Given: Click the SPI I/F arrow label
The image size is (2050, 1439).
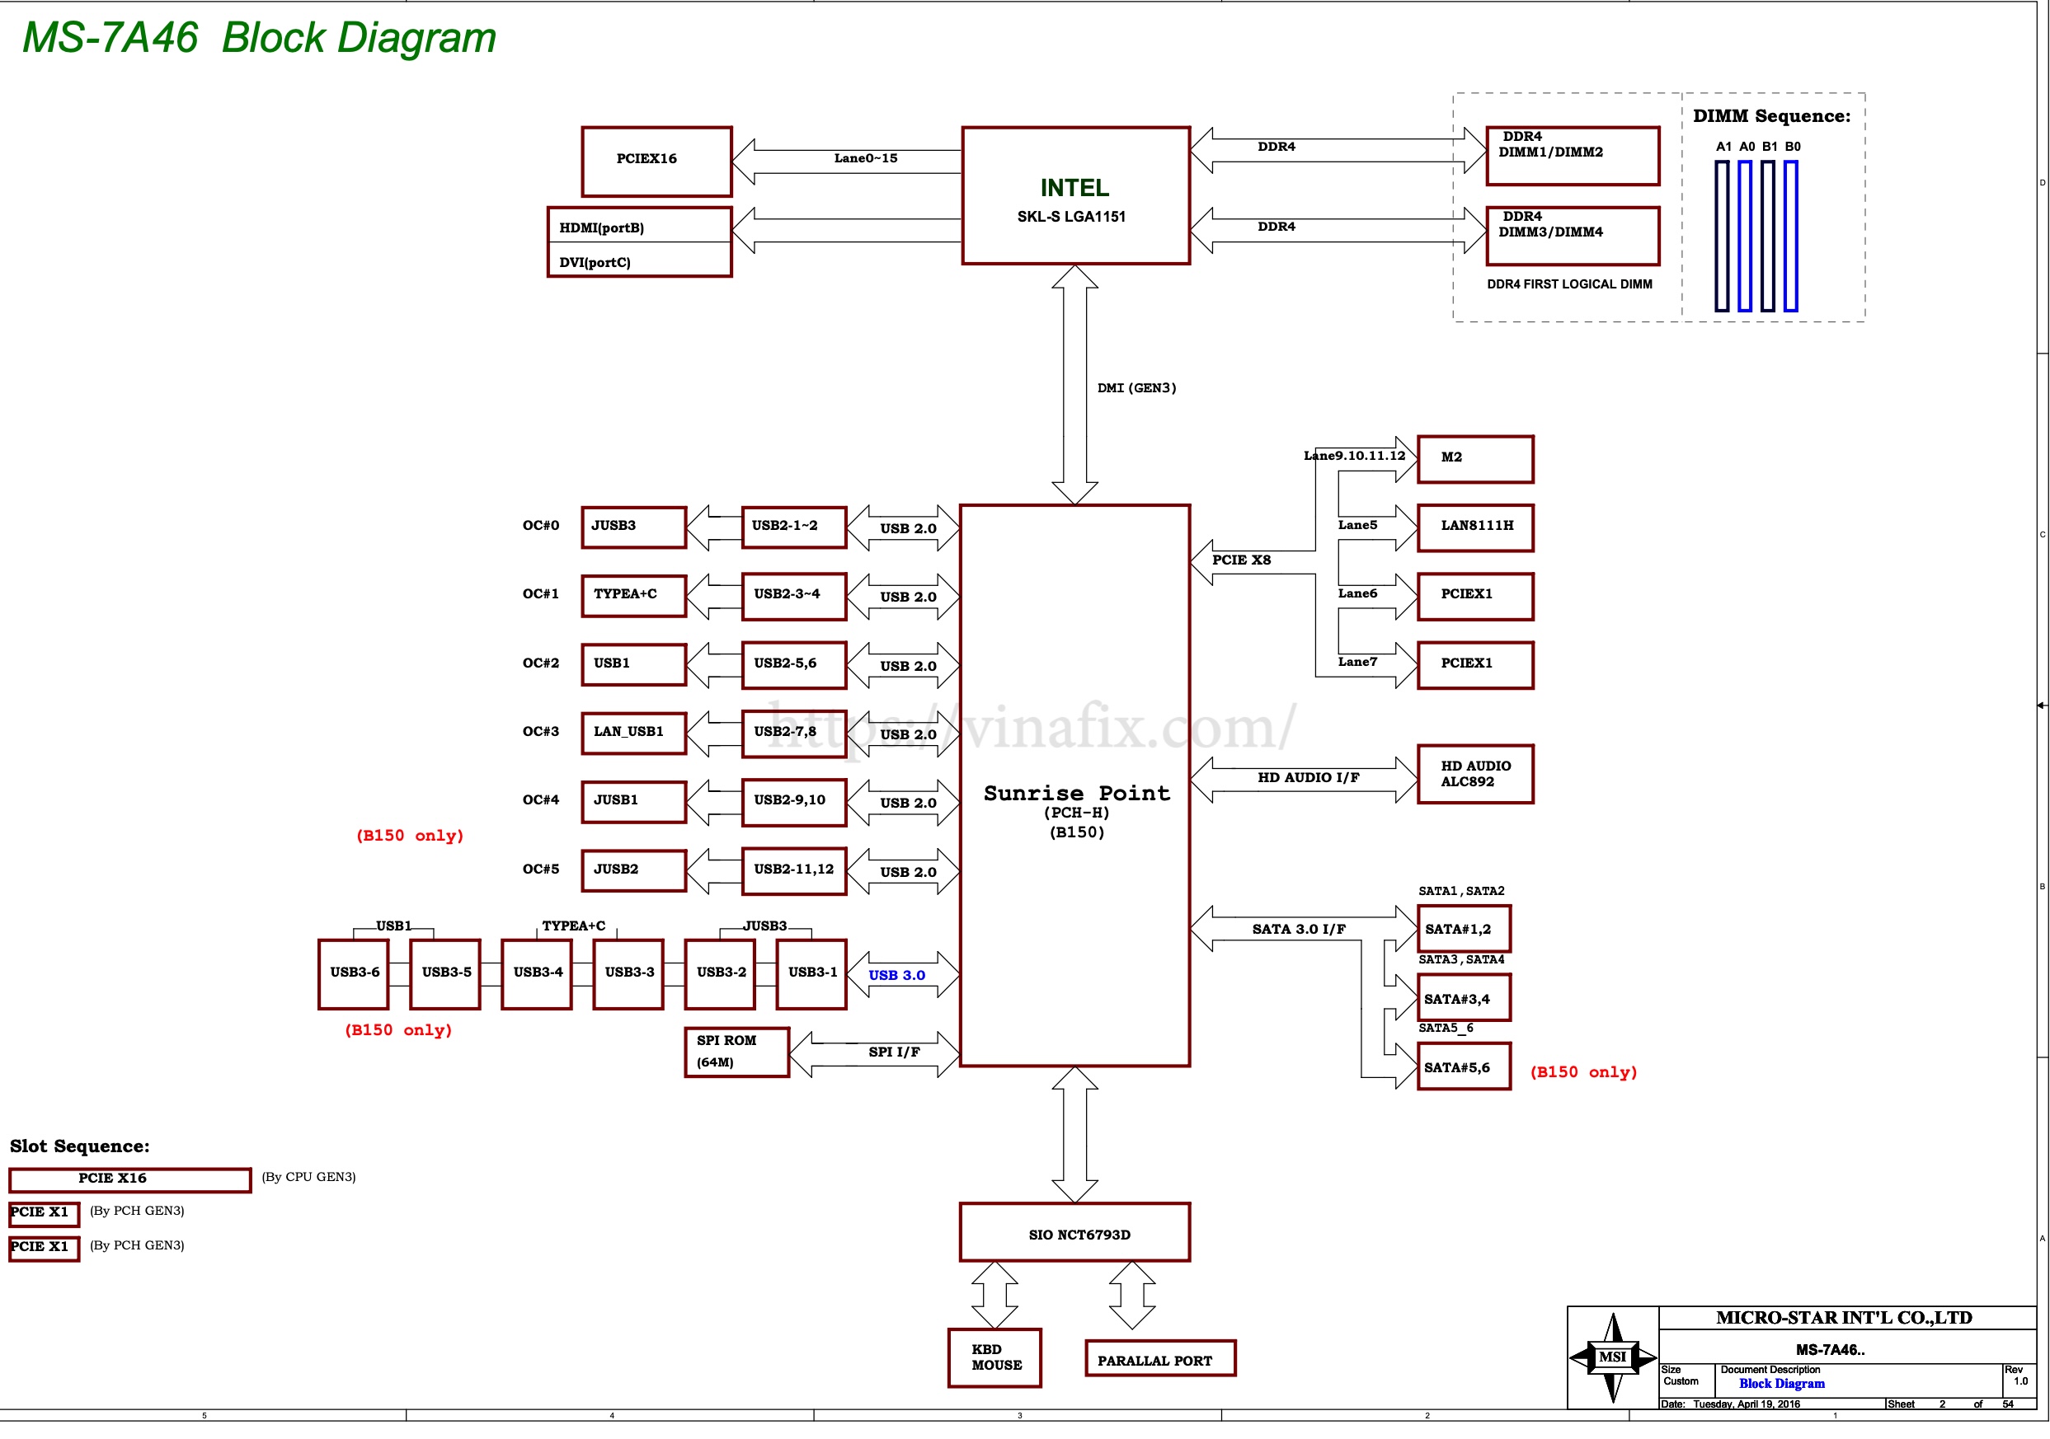Looking at the screenshot, I should click(x=894, y=1052).
